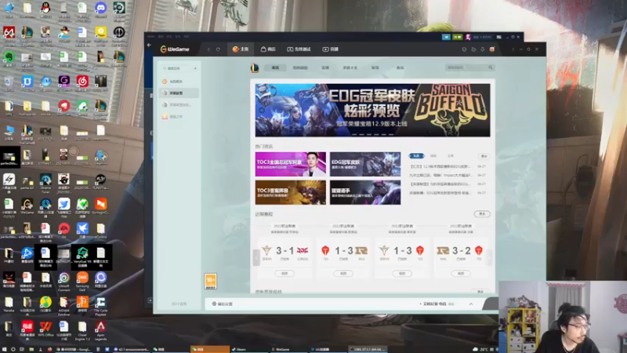Open the pioneer test tab

click(299, 49)
